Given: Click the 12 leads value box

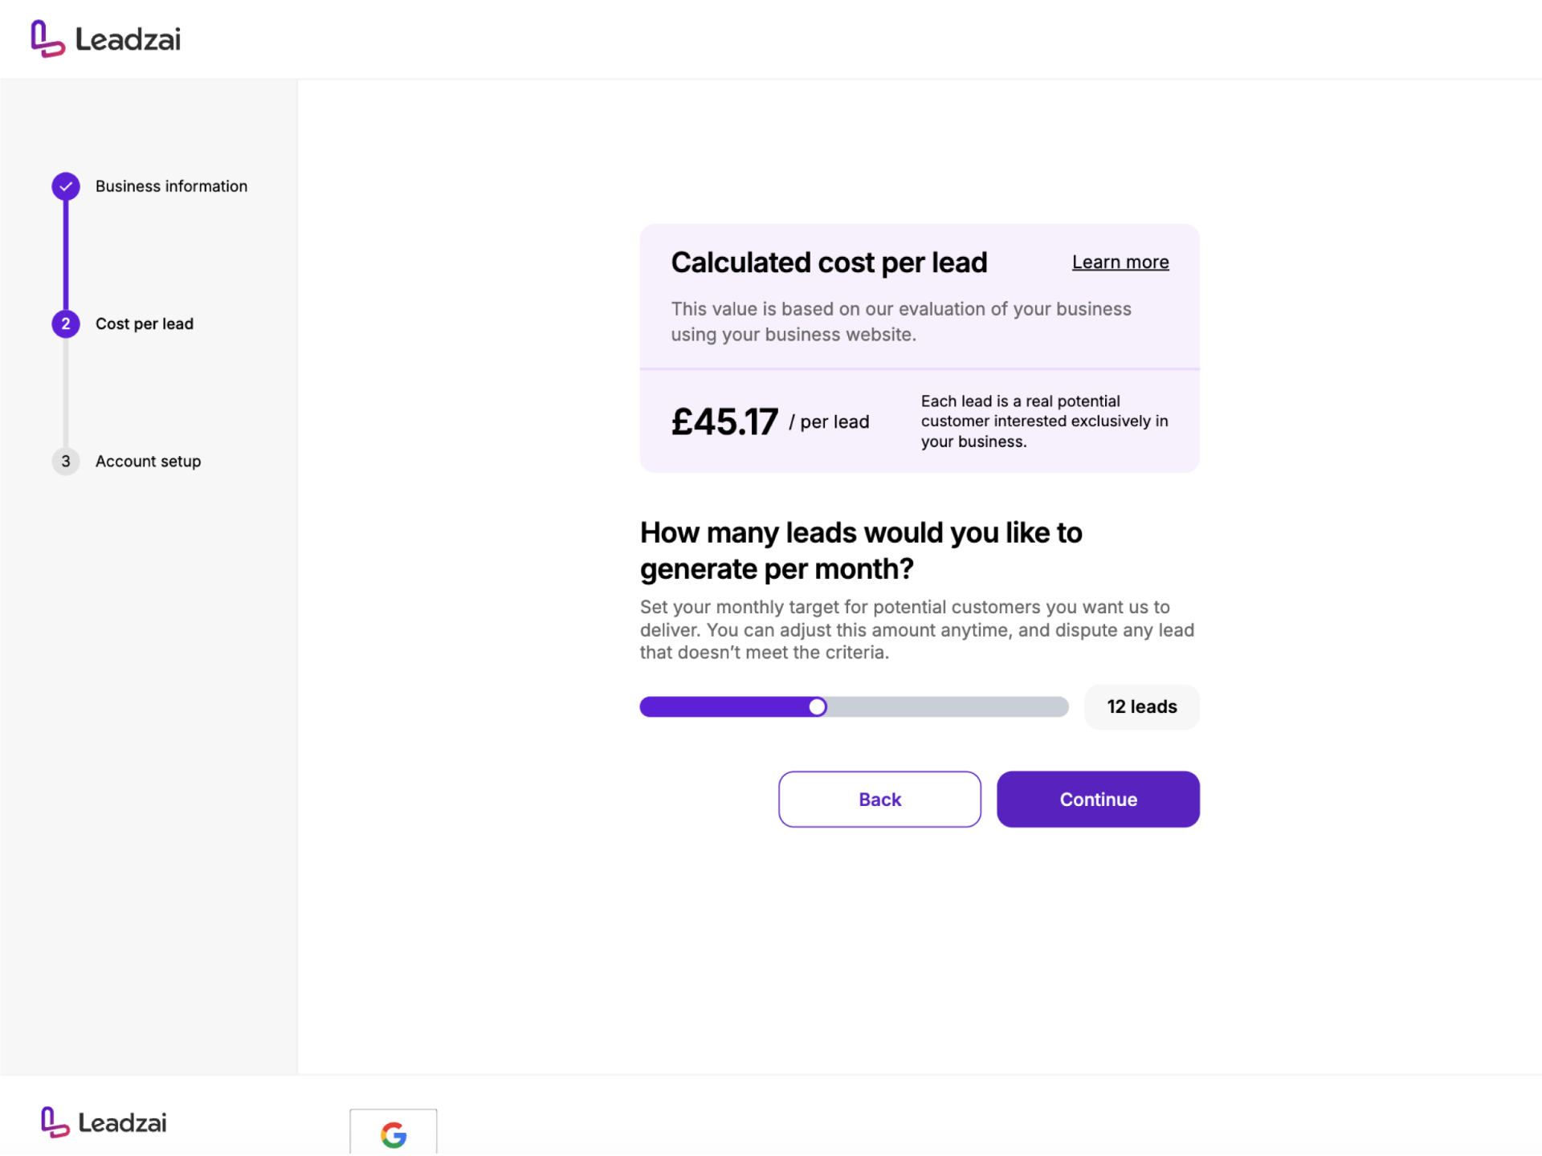Looking at the screenshot, I should [x=1142, y=707].
